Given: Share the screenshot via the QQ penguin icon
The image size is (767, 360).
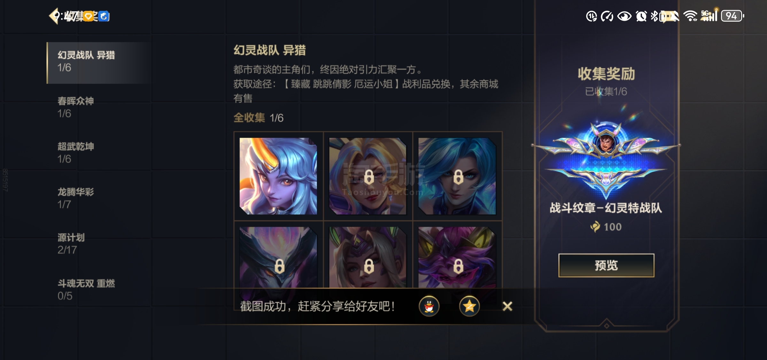Looking at the screenshot, I should 429,306.
